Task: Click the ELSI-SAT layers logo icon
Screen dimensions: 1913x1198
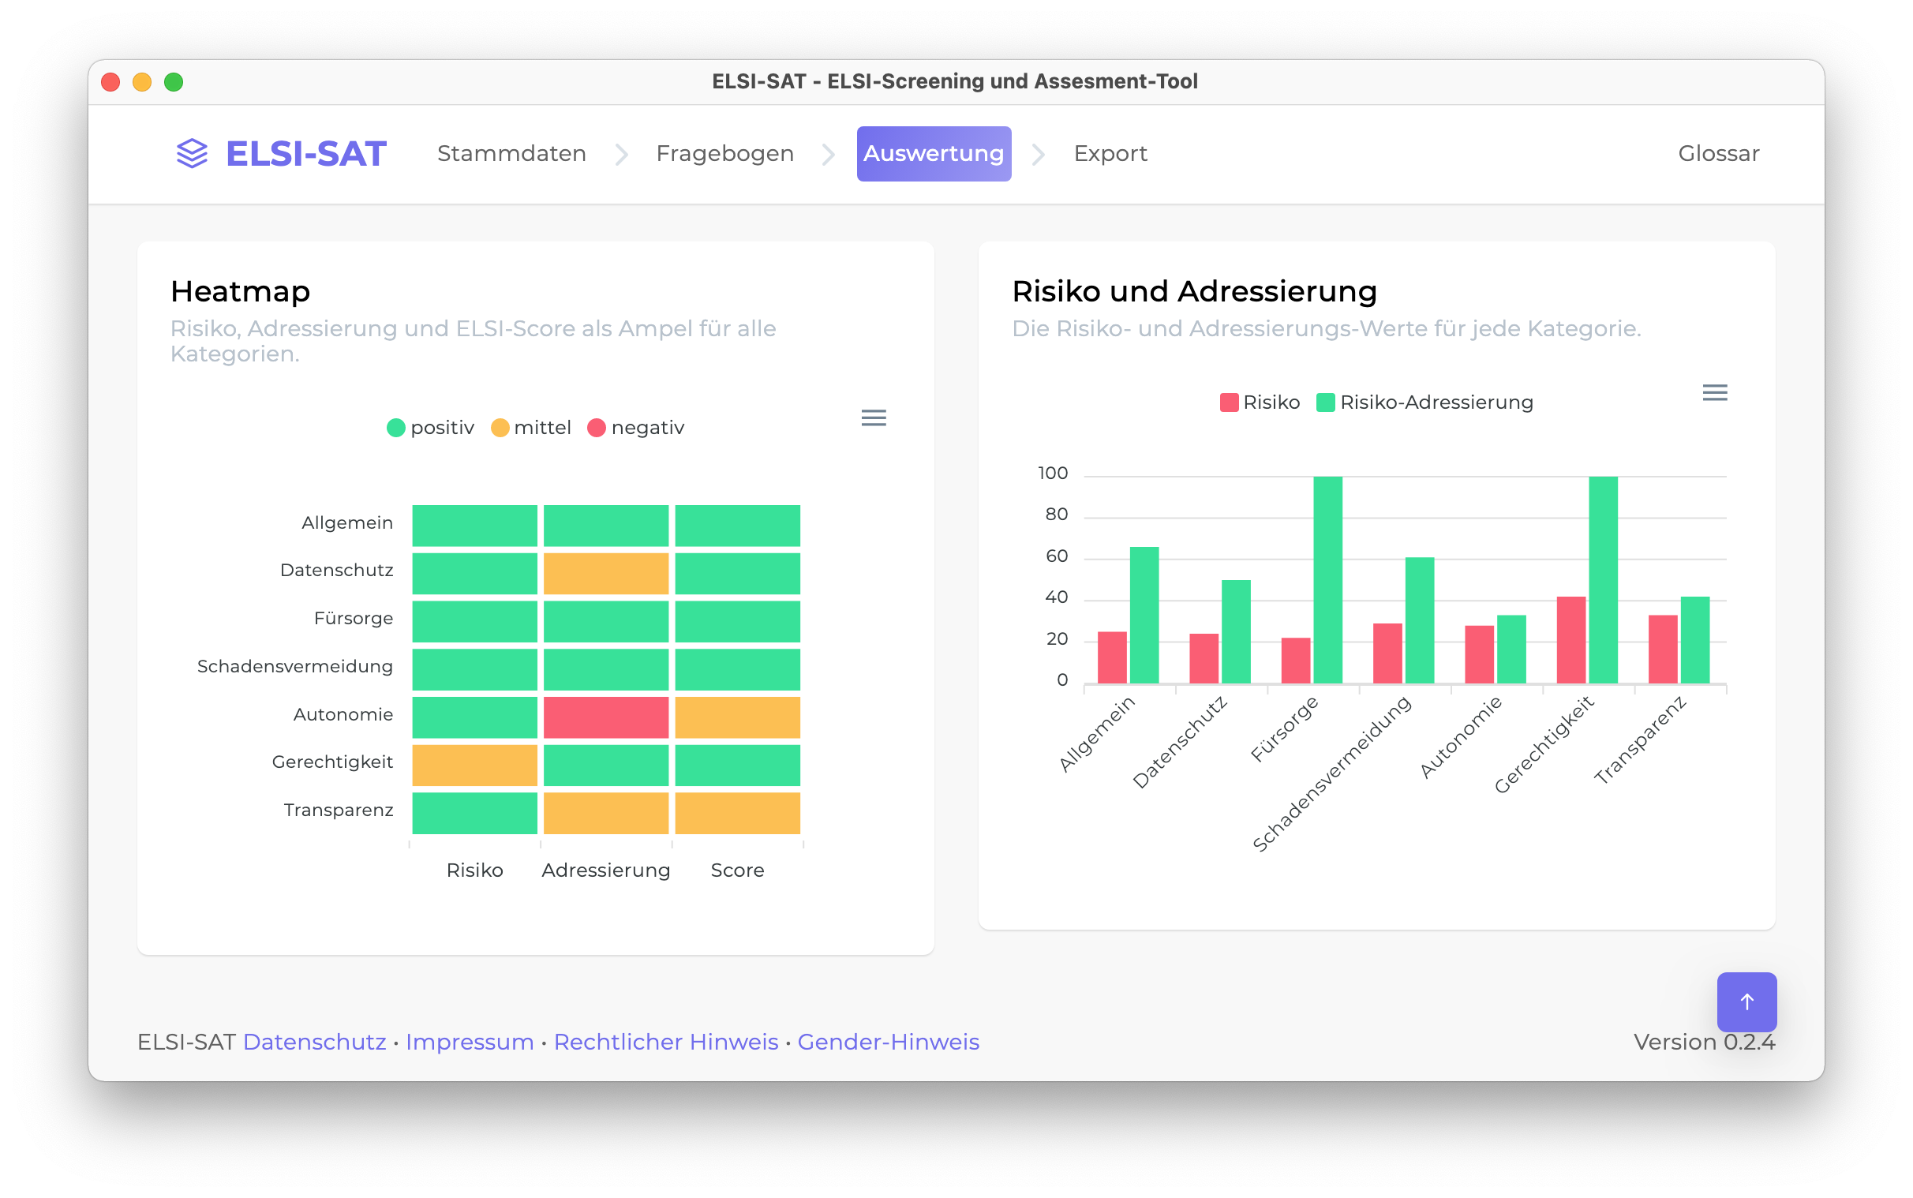Action: coord(192,153)
